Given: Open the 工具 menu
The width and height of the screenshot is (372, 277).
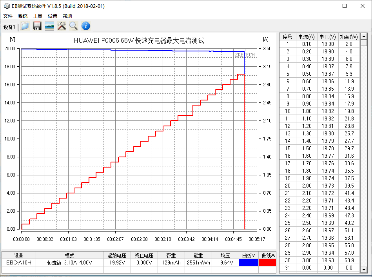Looking at the screenshot, I should (38, 16).
